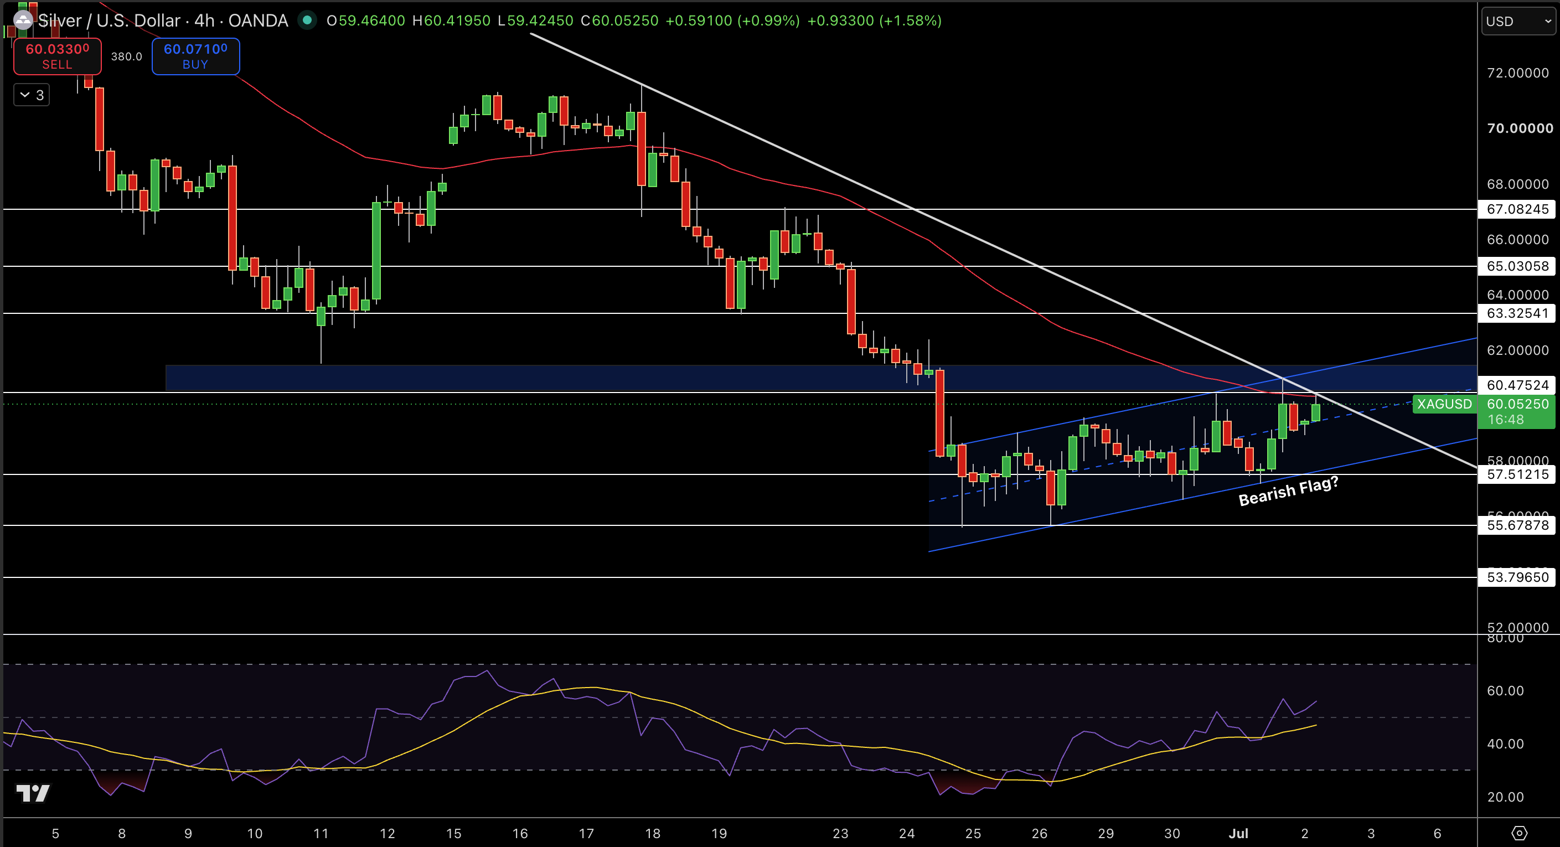
Task: Select the 65.03058 horizontal line price label
Action: [x=1516, y=266]
